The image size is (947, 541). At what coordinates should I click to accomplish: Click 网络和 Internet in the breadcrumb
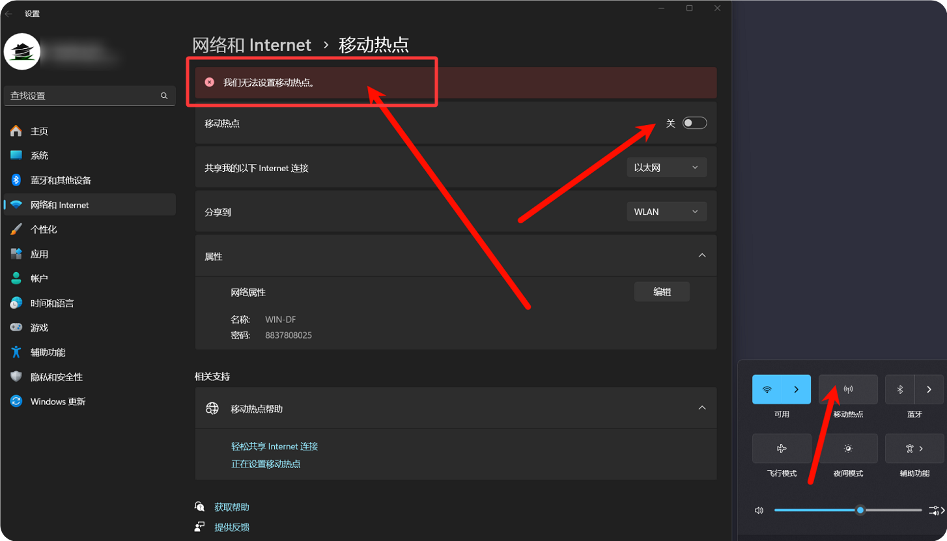tap(251, 45)
